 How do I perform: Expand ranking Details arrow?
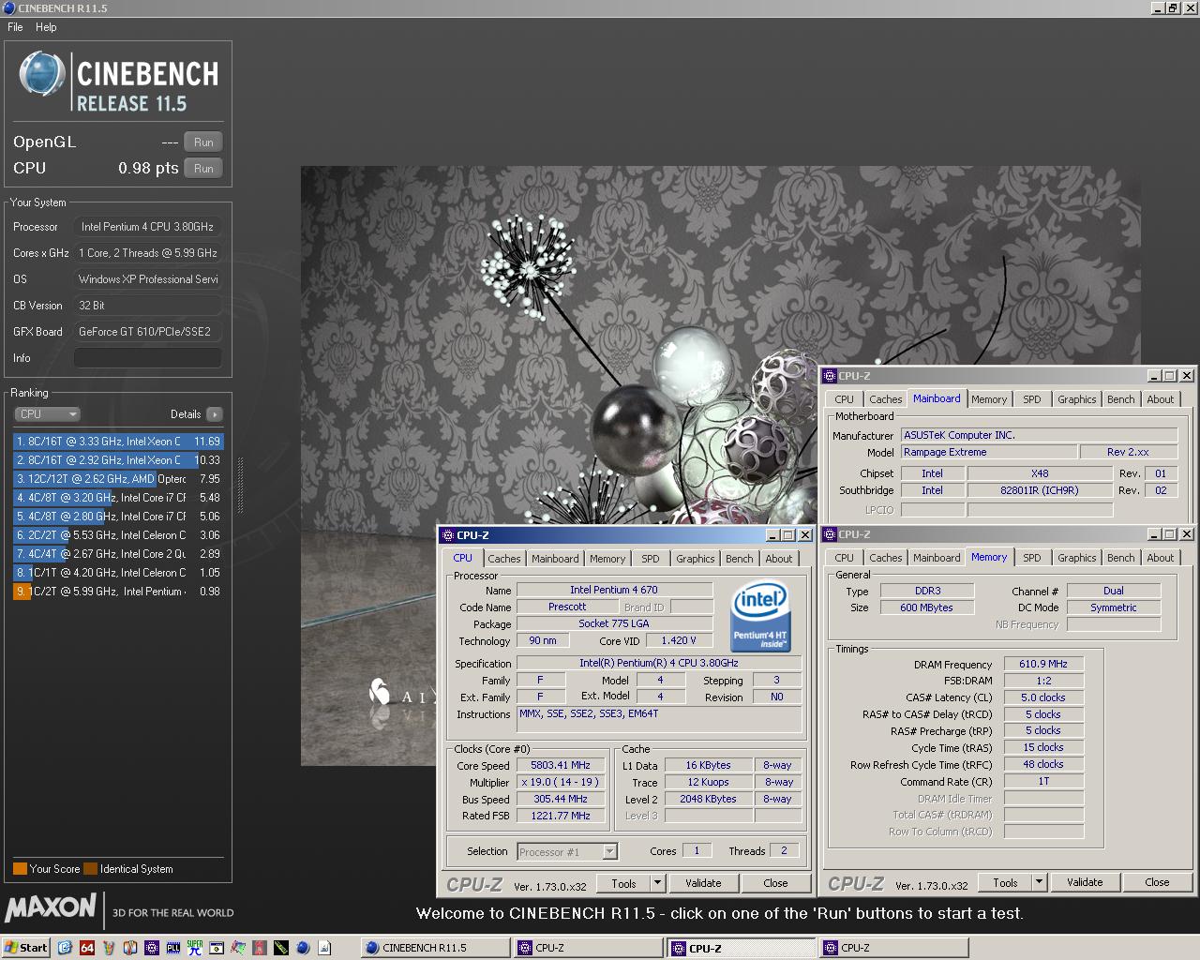tap(215, 414)
